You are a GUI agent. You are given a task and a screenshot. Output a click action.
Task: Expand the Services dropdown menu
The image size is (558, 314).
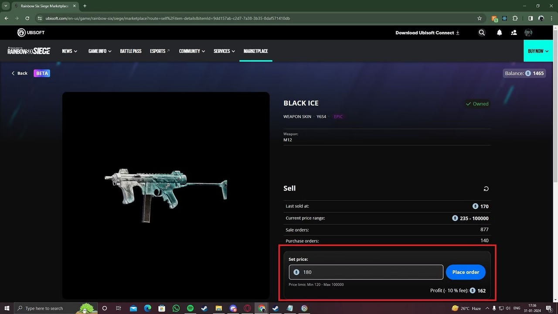pos(224,51)
